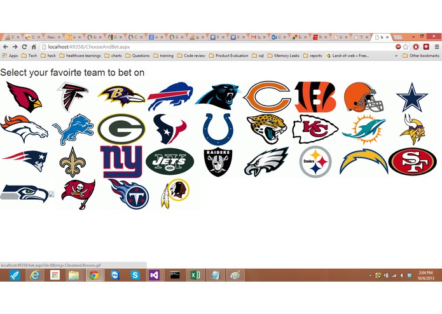Pick the Detroit Lions logo
This screenshot has width=442, height=314.
click(x=73, y=129)
